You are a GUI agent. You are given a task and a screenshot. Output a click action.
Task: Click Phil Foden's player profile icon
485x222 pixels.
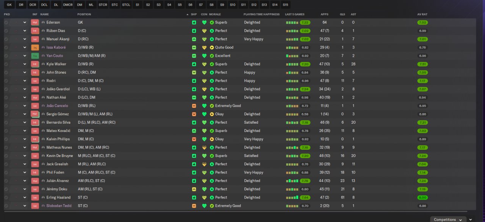pos(43,172)
